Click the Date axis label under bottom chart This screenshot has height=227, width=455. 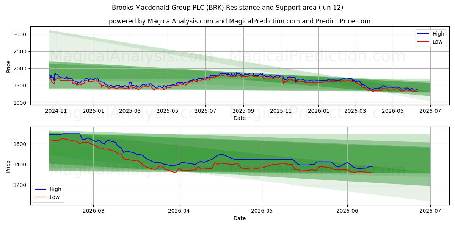(240, 218)
